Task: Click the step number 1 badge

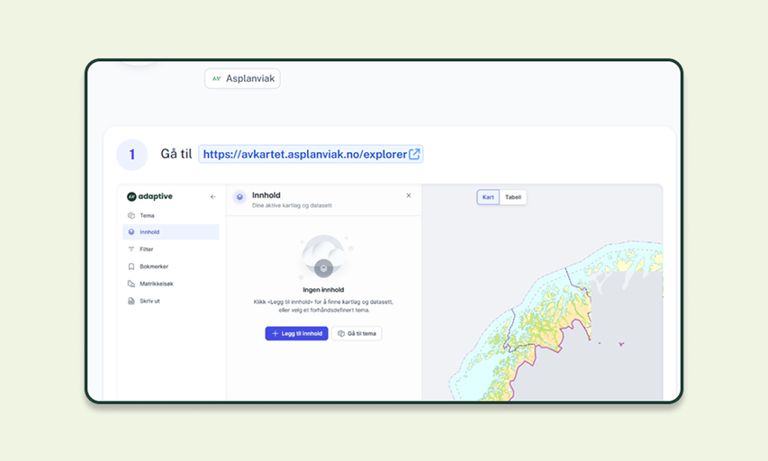Action: click(x=132, y=155)
